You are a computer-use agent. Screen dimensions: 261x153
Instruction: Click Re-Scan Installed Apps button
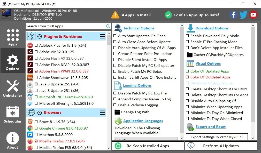coord(148,146)
